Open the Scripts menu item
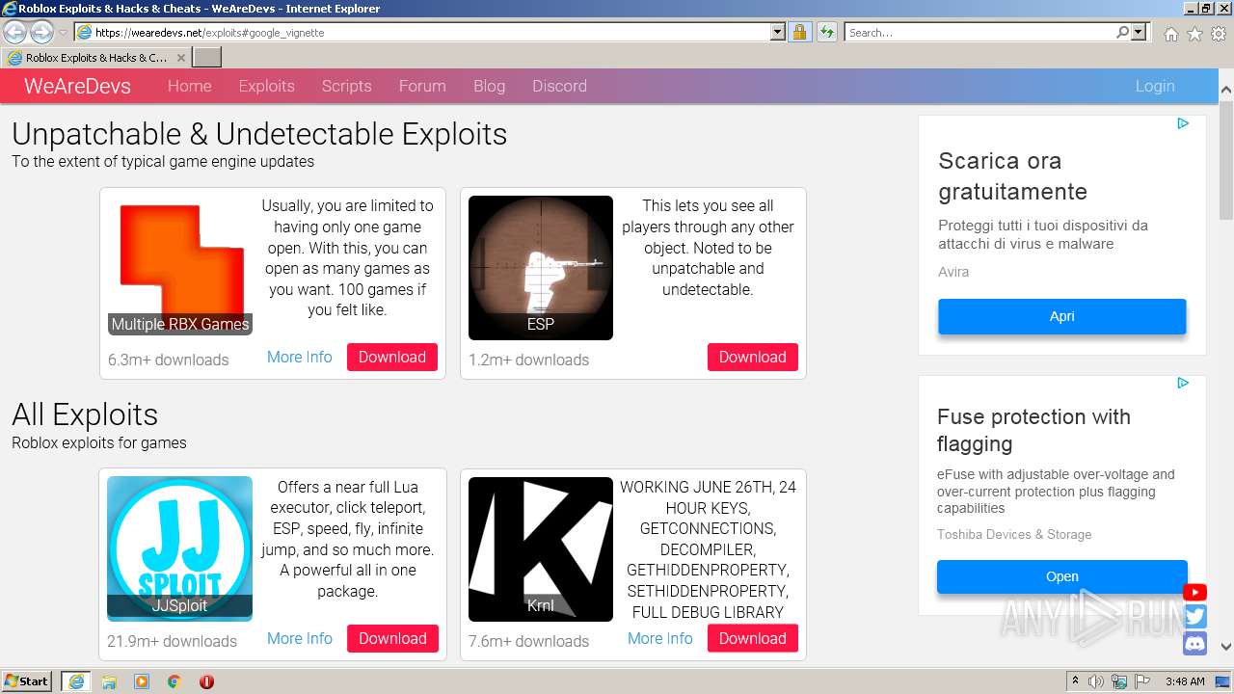1234x694 pixels. [346, 86]
